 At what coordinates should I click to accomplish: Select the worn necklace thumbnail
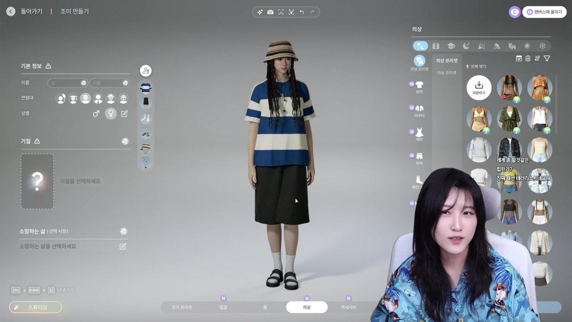(x=146, y=162)
